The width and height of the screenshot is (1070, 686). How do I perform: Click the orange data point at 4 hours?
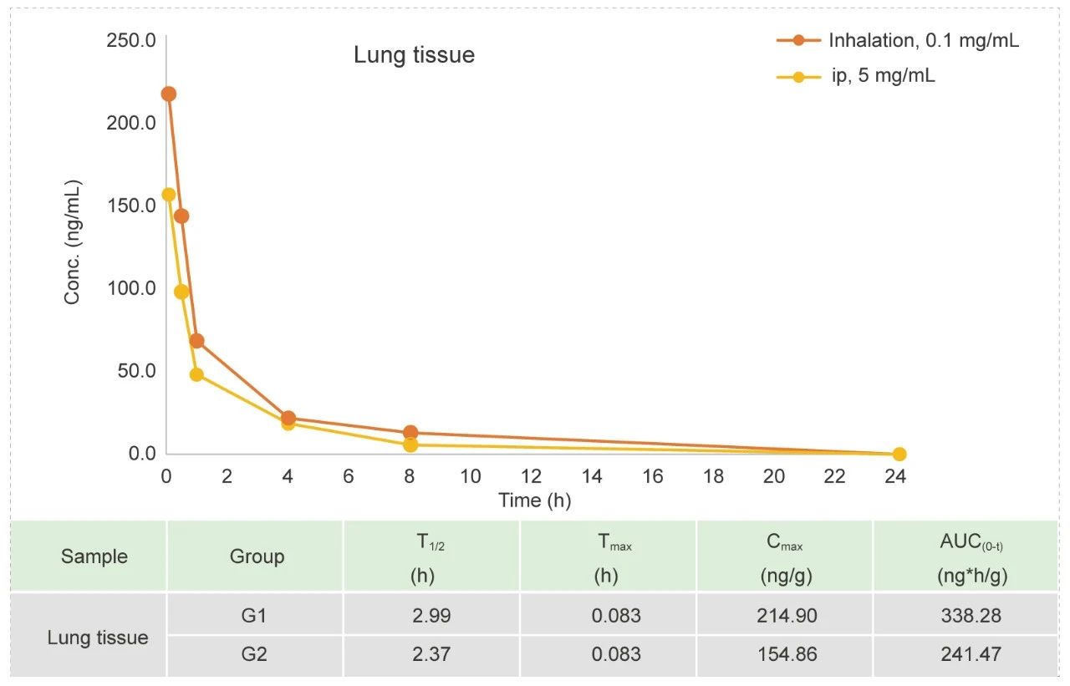click(288, 418)
